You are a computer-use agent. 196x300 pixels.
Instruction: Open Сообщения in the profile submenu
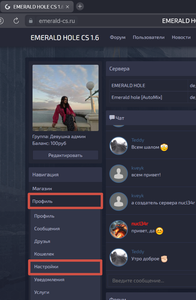pyautogui.click(x=47, y=229)
